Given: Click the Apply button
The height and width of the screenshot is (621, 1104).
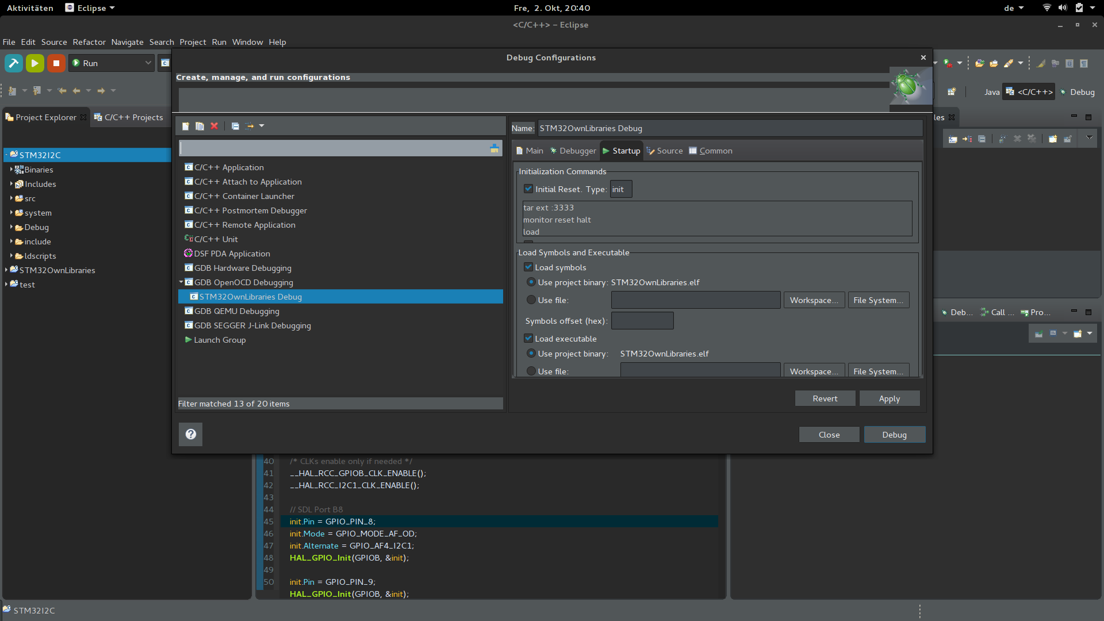Looking at the screenshot, I should click(x=889, y=398).
